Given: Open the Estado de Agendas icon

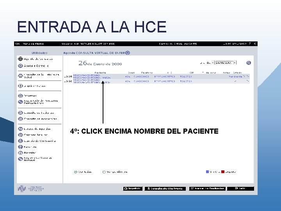Looking at the screenshot, I should tap(20, 129).
